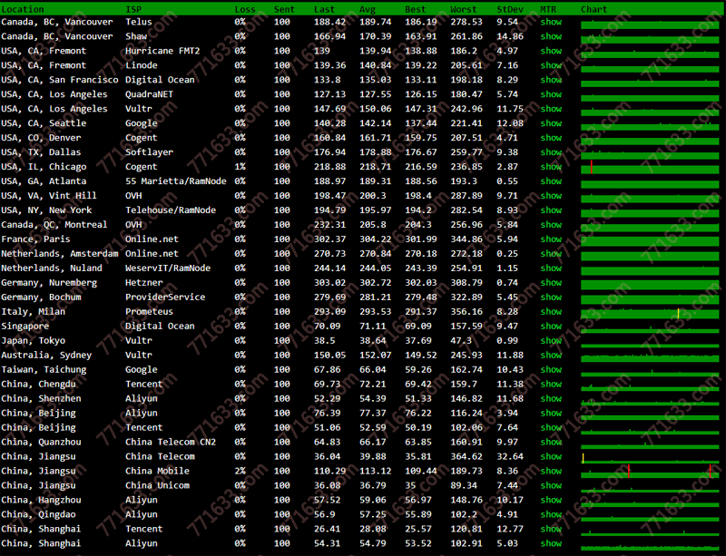Show MTR for Dallas Softlayer row

(x=551, y=152)
